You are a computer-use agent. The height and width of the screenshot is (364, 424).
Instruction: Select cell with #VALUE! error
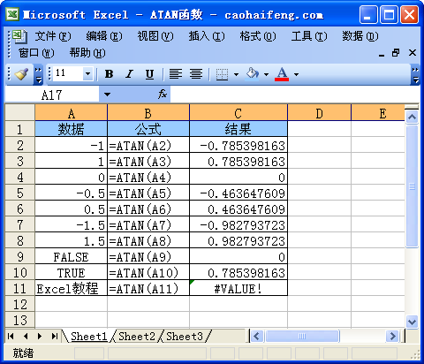[x=238, y=288]
